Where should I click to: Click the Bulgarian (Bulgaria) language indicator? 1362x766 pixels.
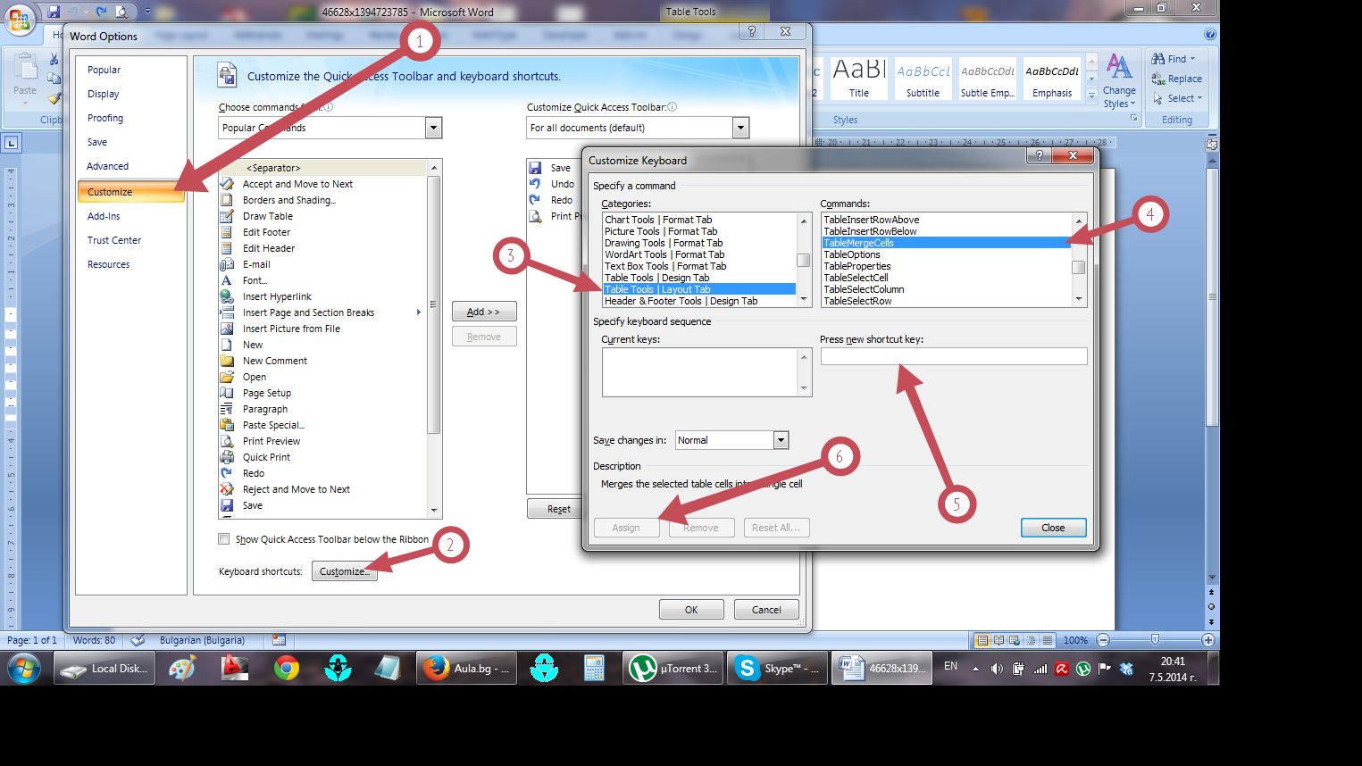coord(202,640)
